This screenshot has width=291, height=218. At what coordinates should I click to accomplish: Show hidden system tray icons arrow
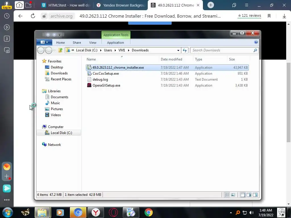pos(231,213)
